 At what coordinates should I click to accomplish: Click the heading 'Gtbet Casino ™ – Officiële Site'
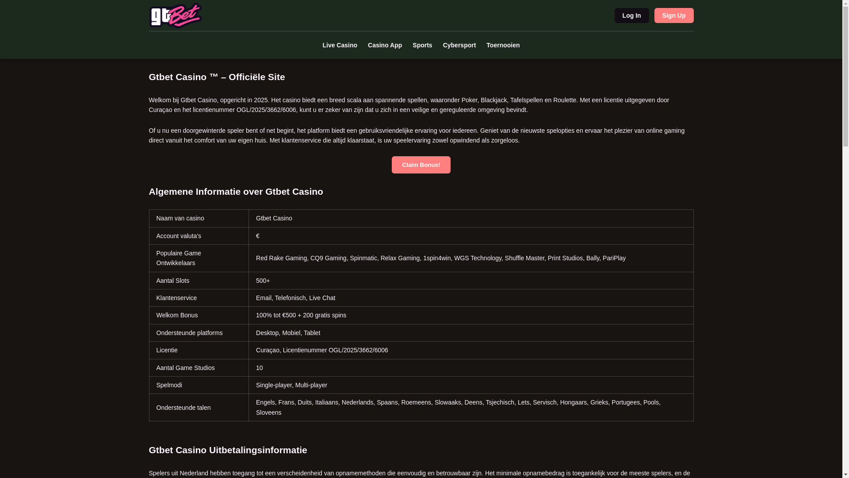pyautogui.click(x=217, y=77)
